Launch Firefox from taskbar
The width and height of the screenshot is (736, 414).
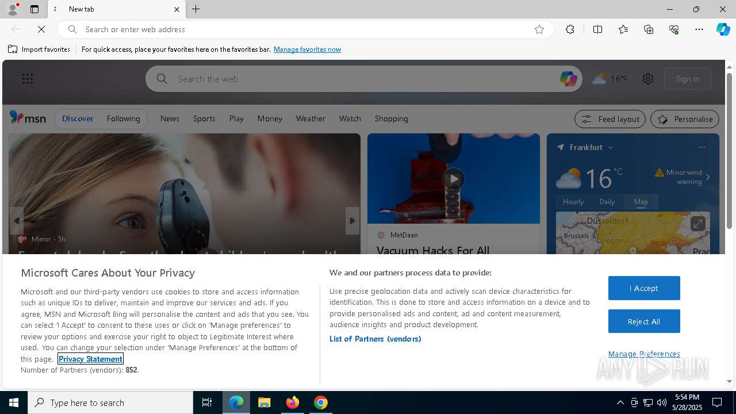tap(293, 402)
